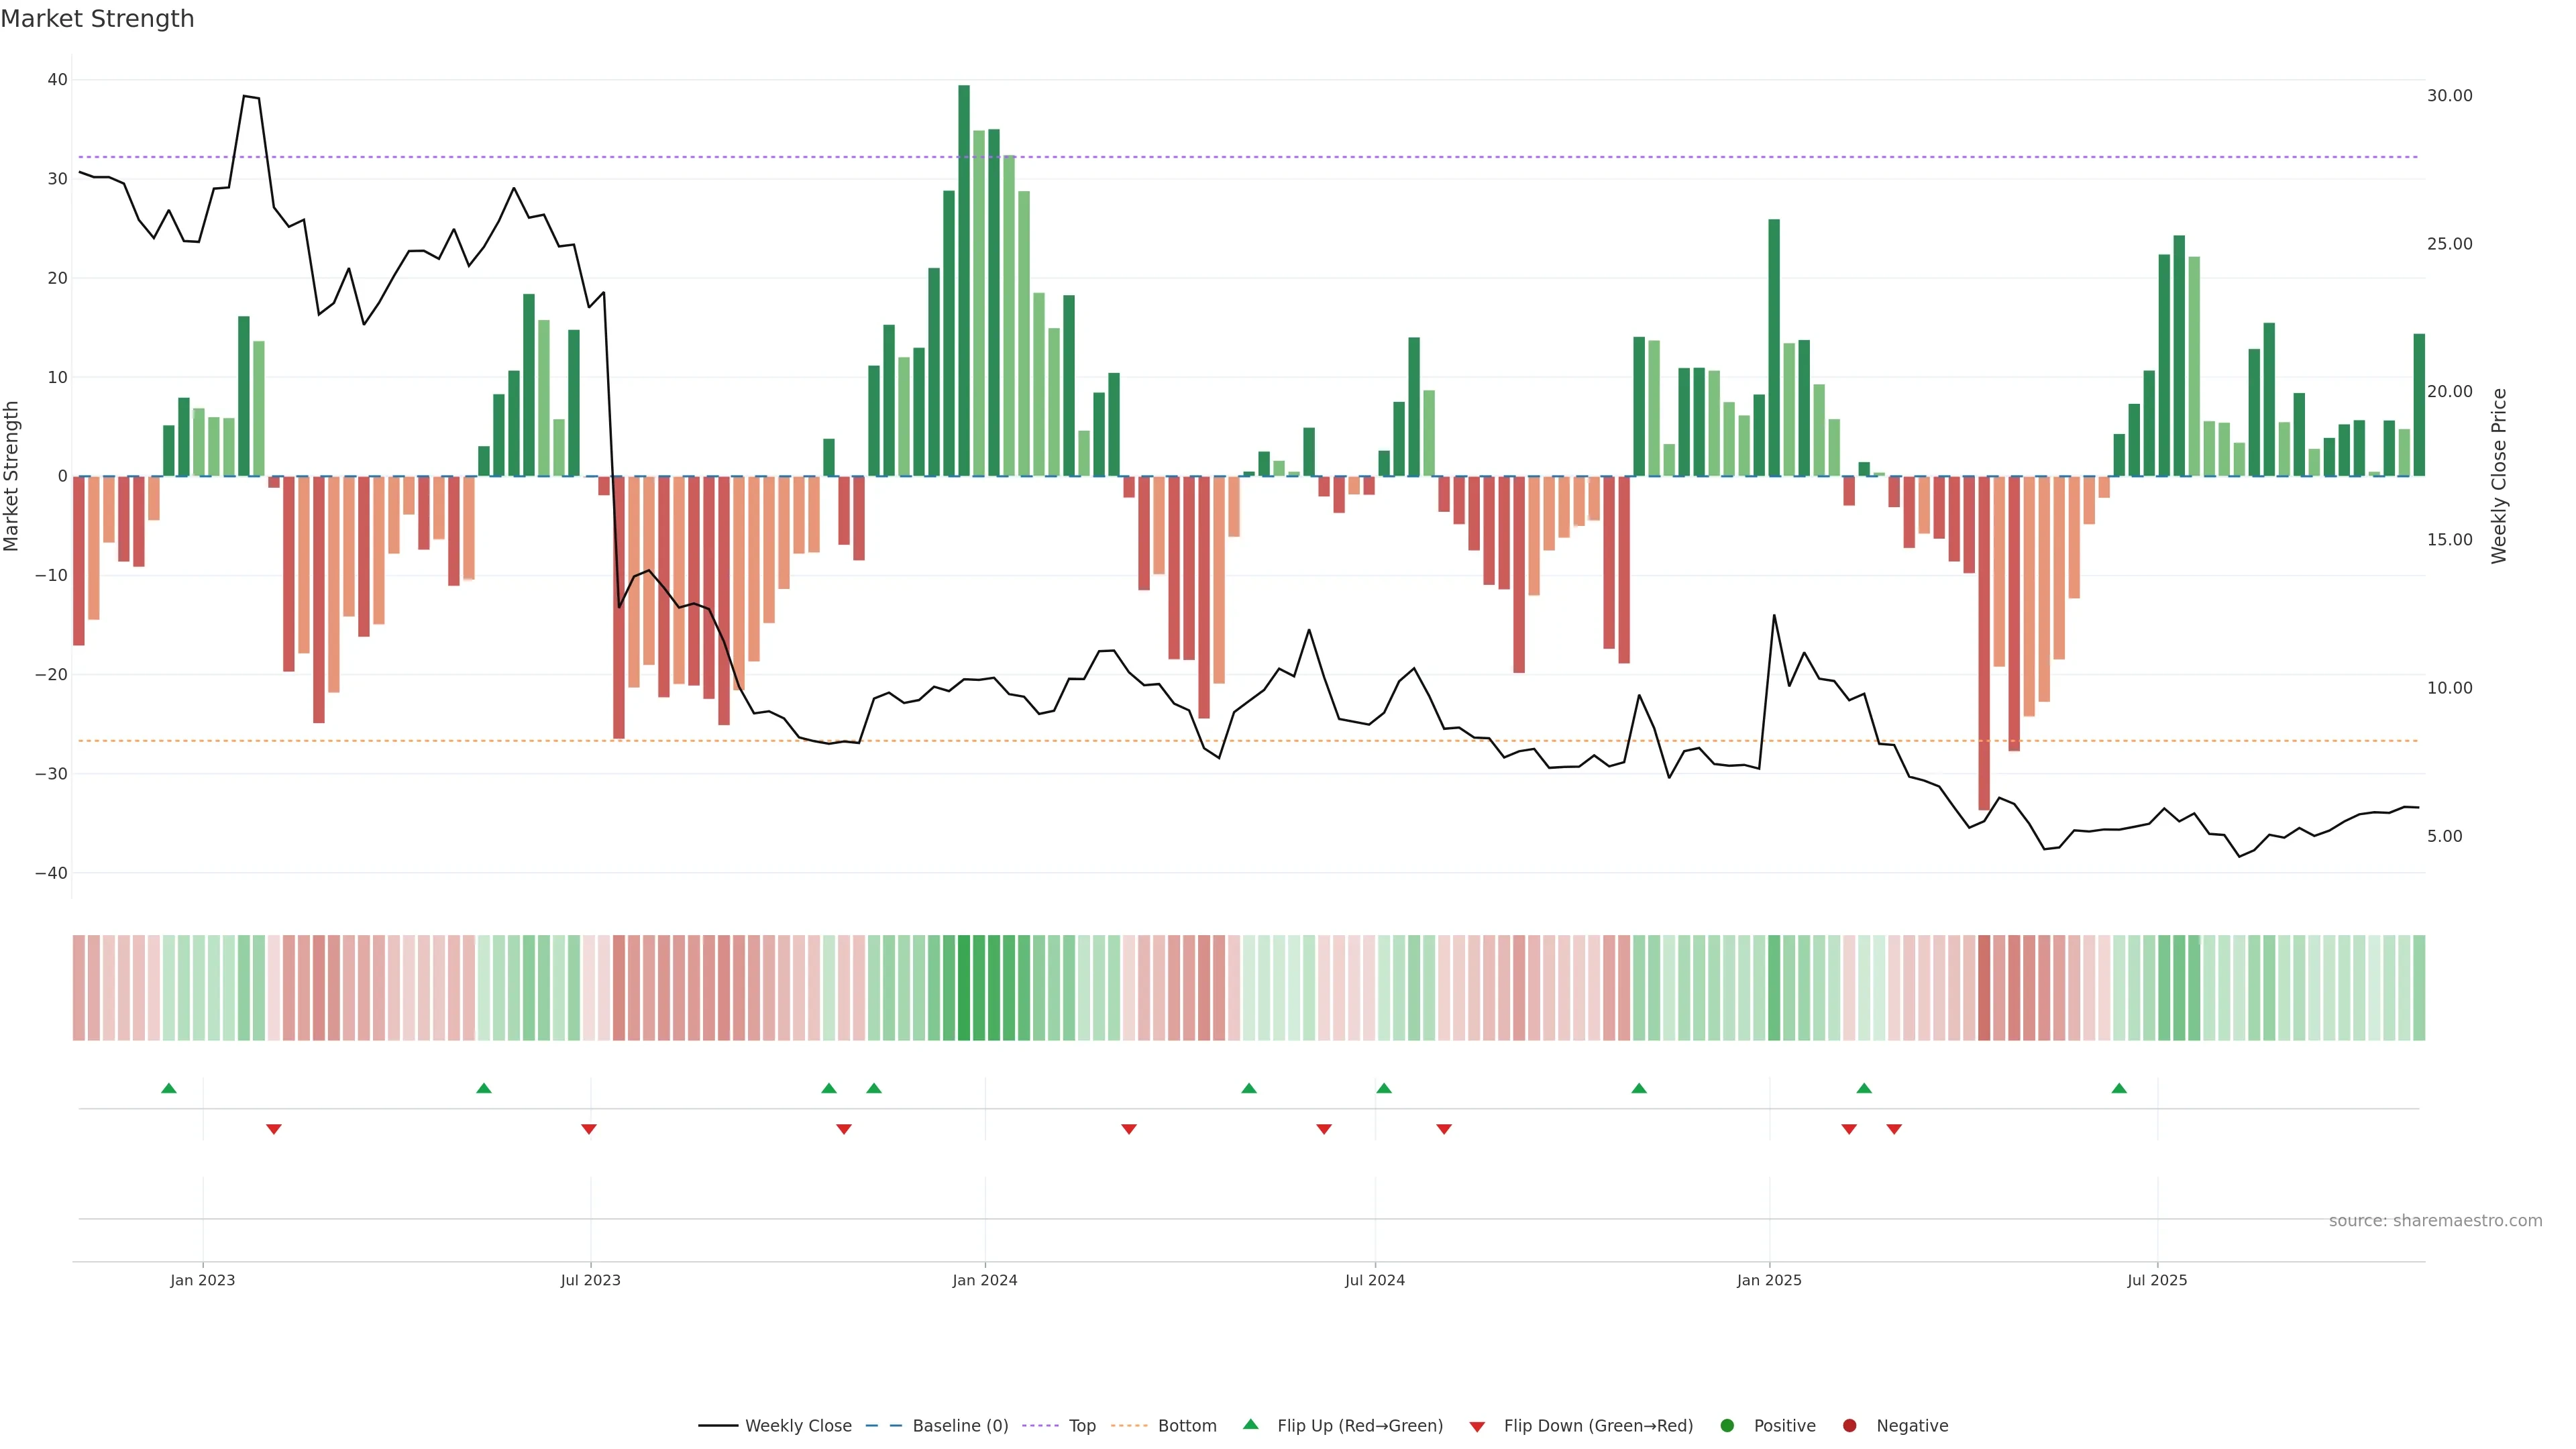Click the 40 tick on left axis
The height and width of the screenshot is (1449, 2576).
pos(57,80)
